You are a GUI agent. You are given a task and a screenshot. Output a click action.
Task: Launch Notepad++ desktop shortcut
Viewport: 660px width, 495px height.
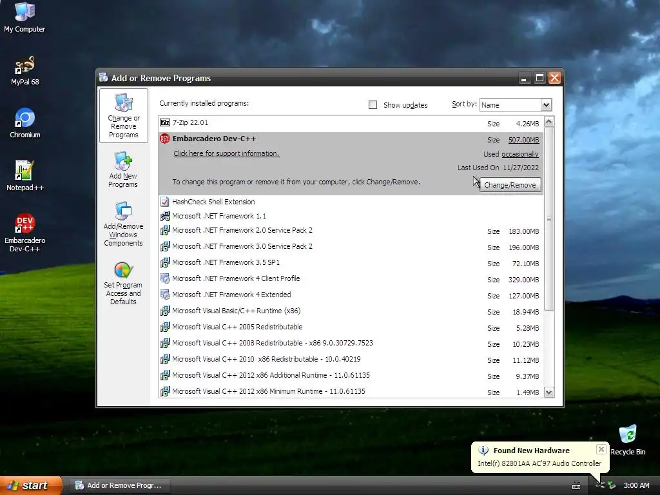click(x=24, y=171)
